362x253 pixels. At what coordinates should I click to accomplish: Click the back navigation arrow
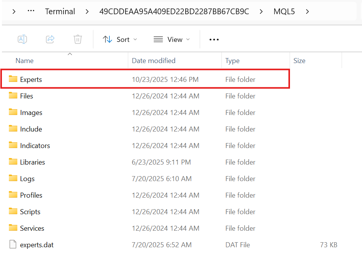coord(14,12)
